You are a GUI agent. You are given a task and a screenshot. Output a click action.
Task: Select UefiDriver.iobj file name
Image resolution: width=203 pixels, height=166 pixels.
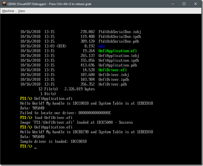click(114, 75)
